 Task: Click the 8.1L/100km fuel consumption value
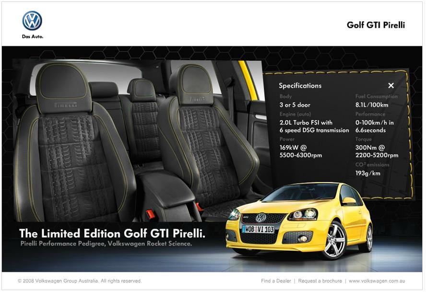tap(372, 105)
